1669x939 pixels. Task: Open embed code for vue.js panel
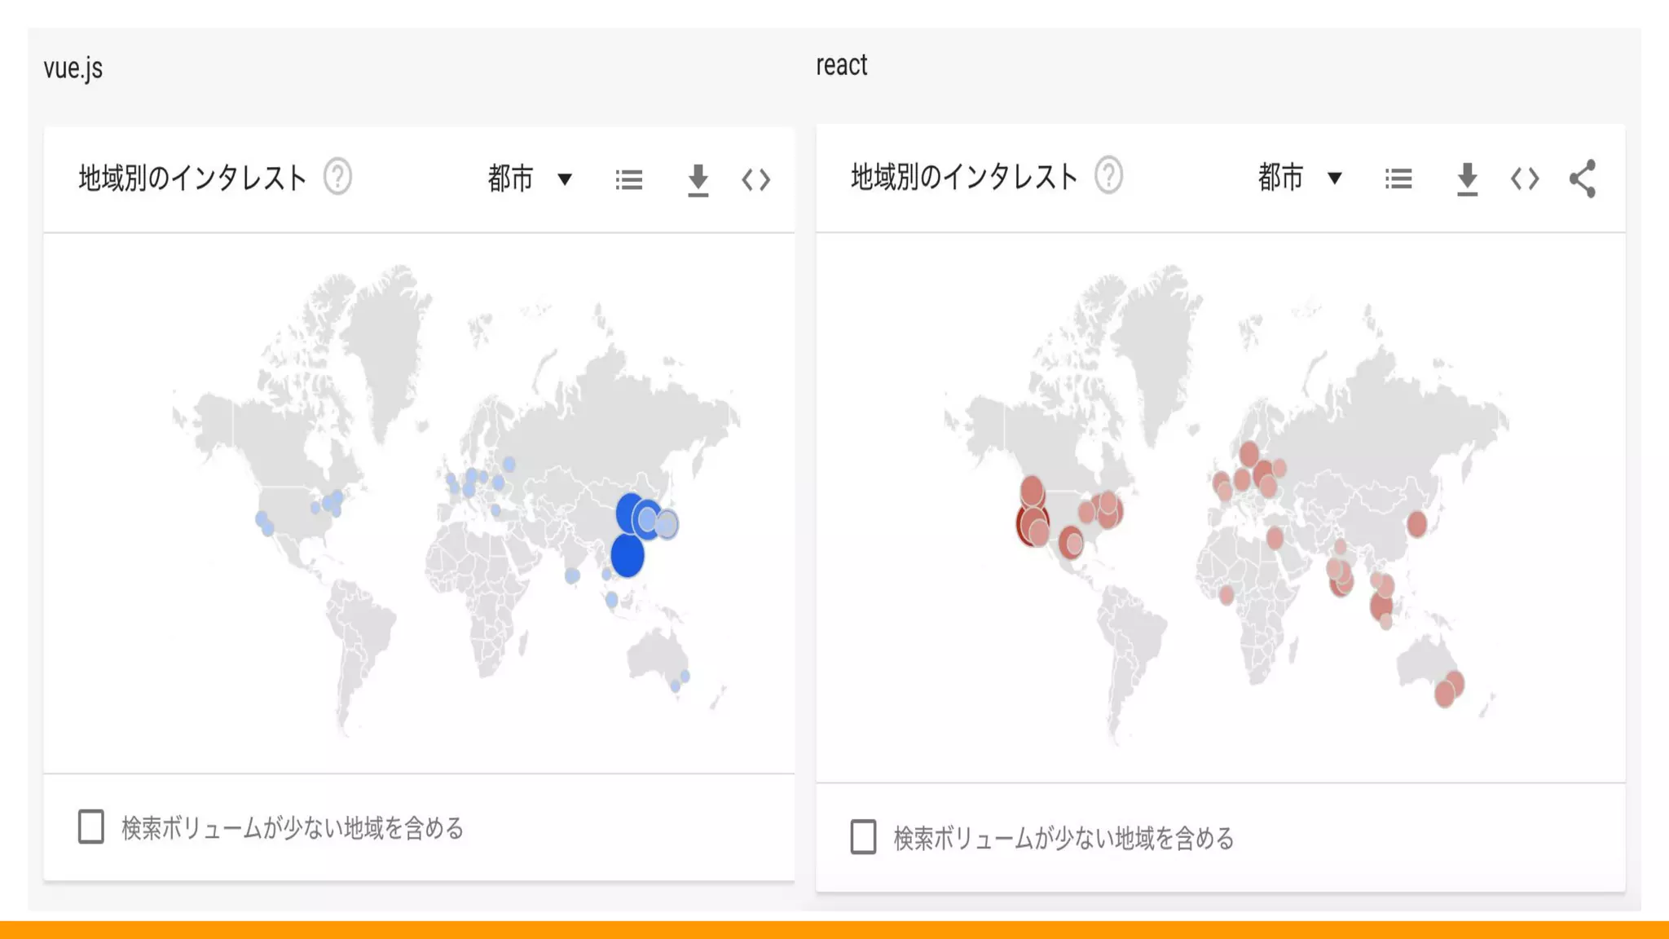point(755,180)
